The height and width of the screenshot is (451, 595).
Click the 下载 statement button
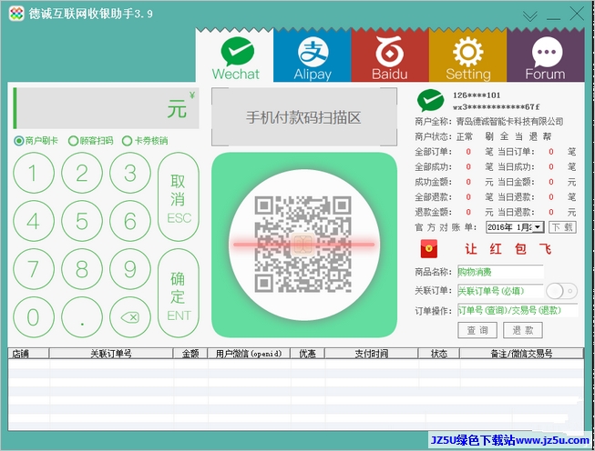[562, 227]
